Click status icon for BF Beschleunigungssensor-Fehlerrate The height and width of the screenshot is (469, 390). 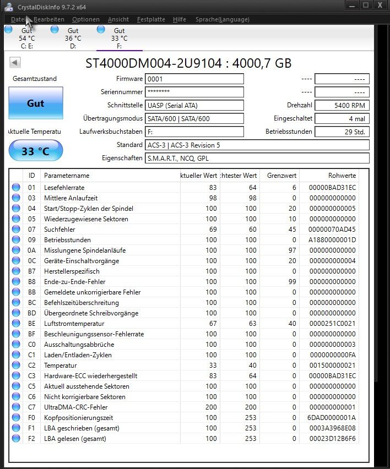click(16, 334)
